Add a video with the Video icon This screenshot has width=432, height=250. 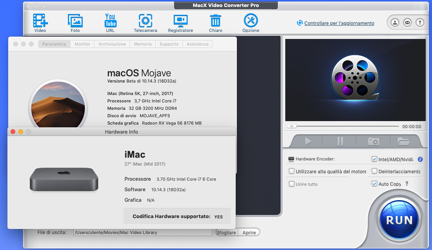click(x=40, y=23)
